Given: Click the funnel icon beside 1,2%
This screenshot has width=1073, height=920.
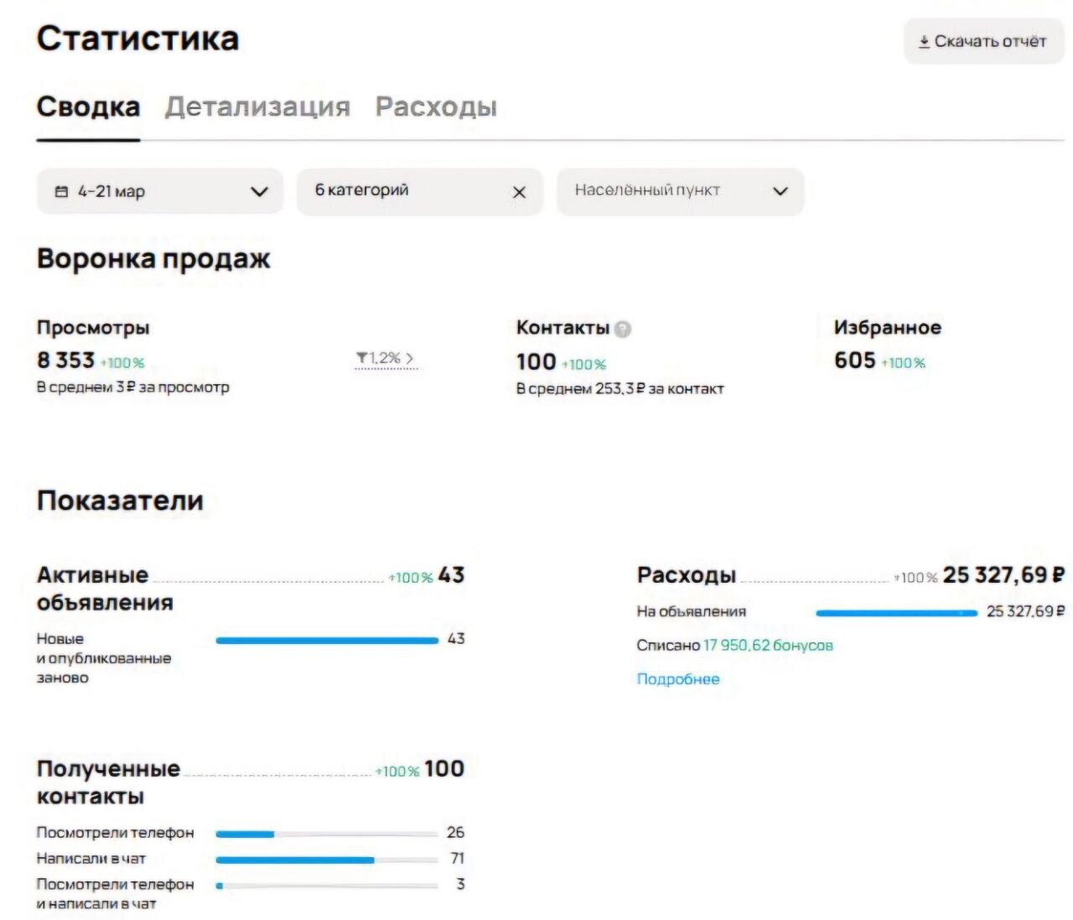Looking at the screenshot, I should click(x=361, y=359).
